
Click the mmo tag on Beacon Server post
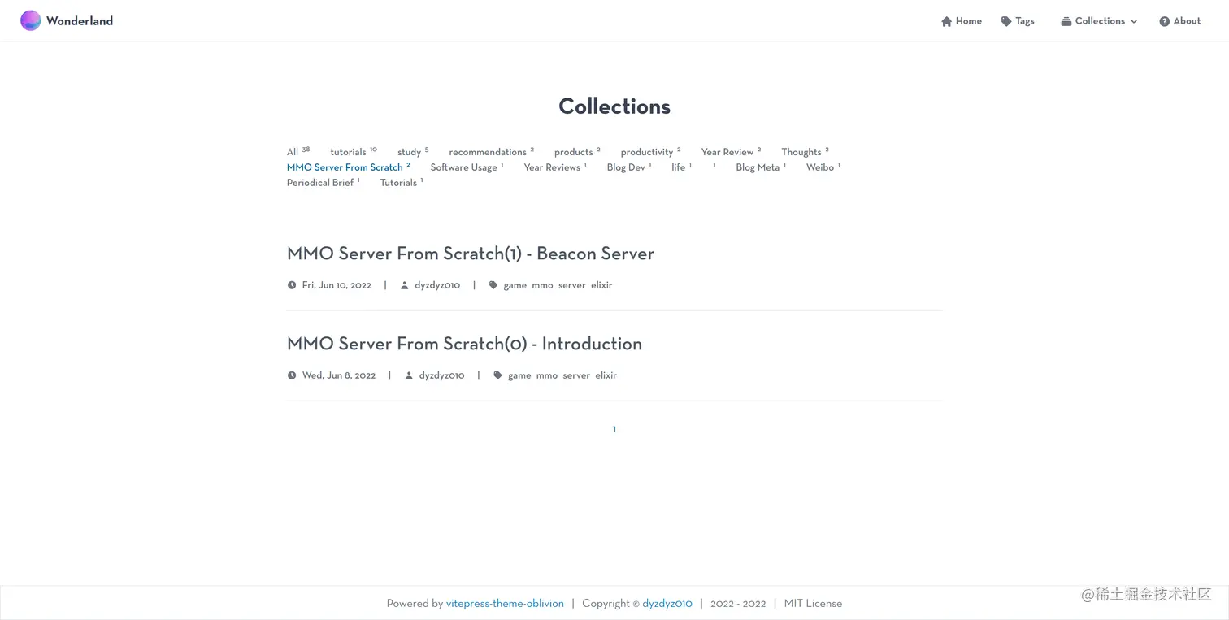542,285
